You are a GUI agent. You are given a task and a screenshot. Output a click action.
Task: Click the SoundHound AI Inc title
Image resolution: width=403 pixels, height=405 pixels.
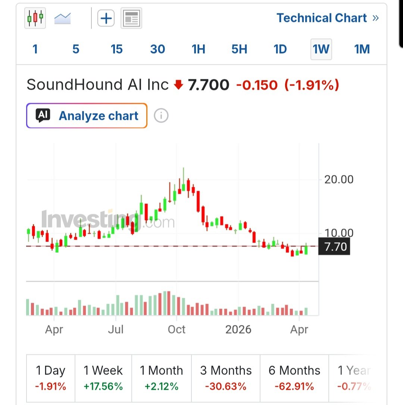tap(97, 85)
